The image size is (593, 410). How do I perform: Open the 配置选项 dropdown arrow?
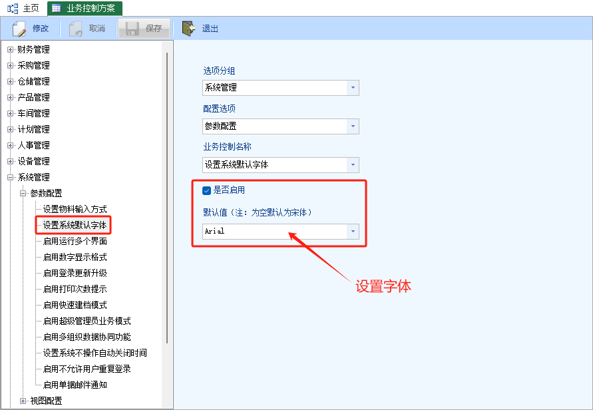[x=353, y=126]
